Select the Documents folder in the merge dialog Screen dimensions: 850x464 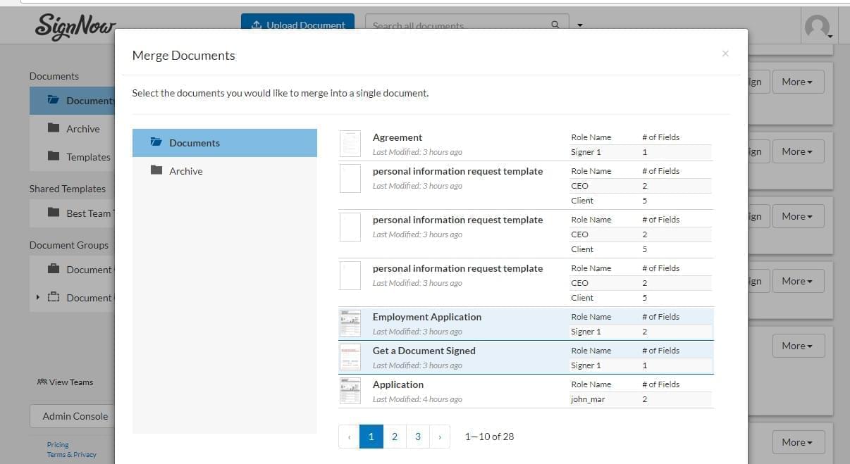tap(195, 143)
